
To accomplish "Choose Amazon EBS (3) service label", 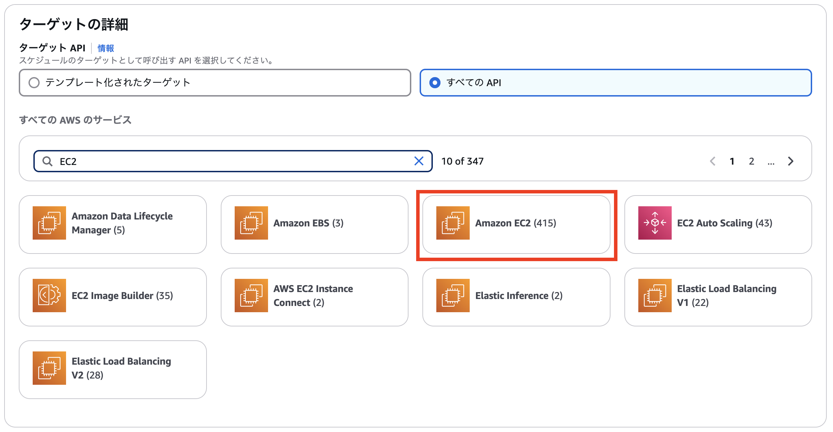I will pyautogui.click(x=308, y=223).
